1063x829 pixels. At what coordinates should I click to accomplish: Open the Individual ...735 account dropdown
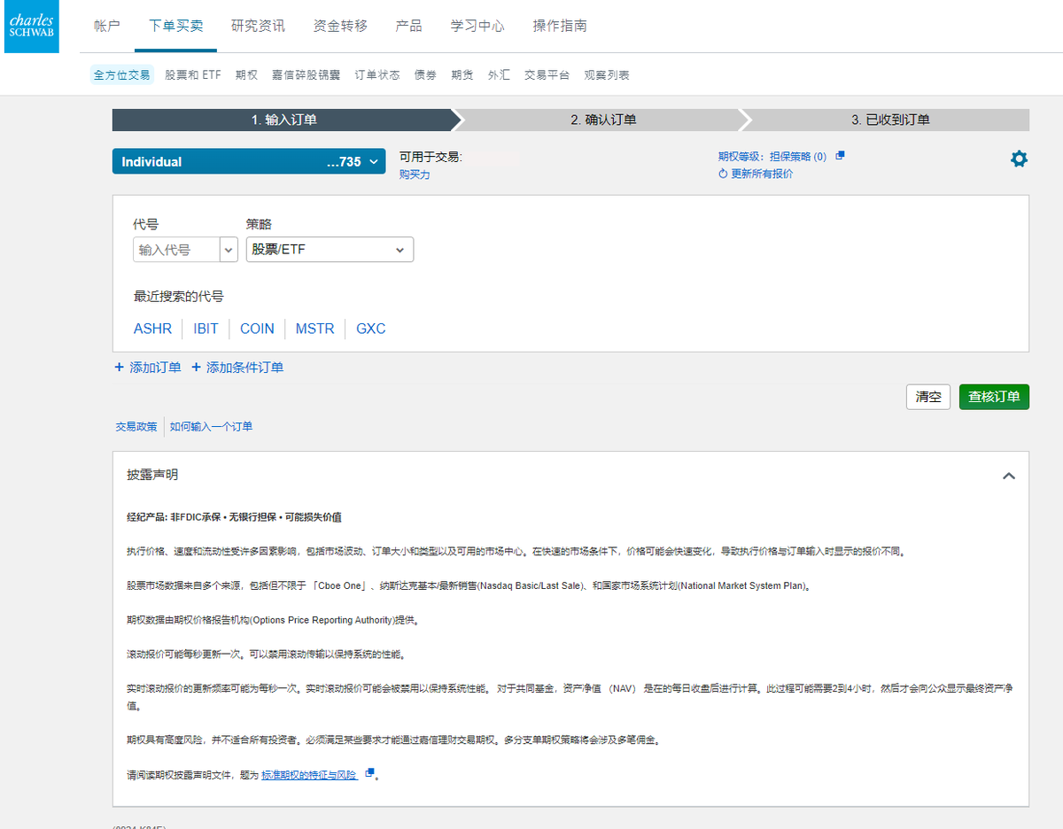[248, 161]
